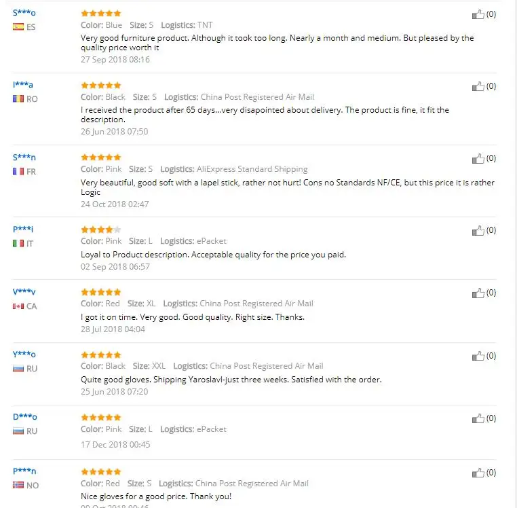517x508 pixels.
Task: Like the P***n review from Norway
Action: pos(478,473)
